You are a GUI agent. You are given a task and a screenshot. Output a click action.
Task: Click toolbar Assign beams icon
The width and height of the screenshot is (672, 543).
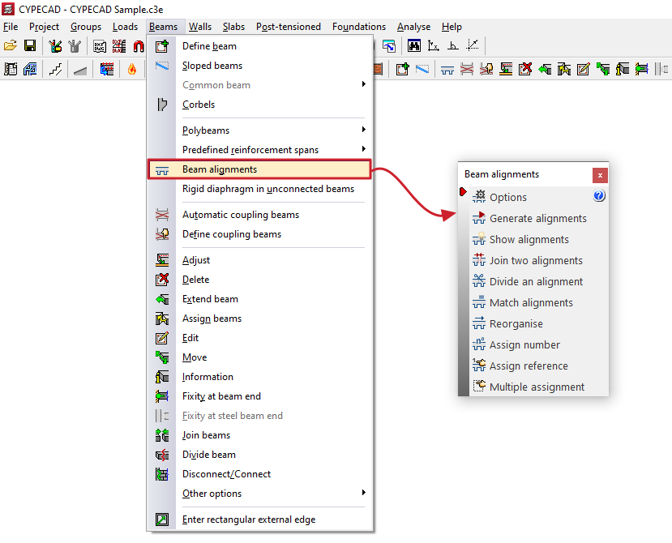click(564, 69)
